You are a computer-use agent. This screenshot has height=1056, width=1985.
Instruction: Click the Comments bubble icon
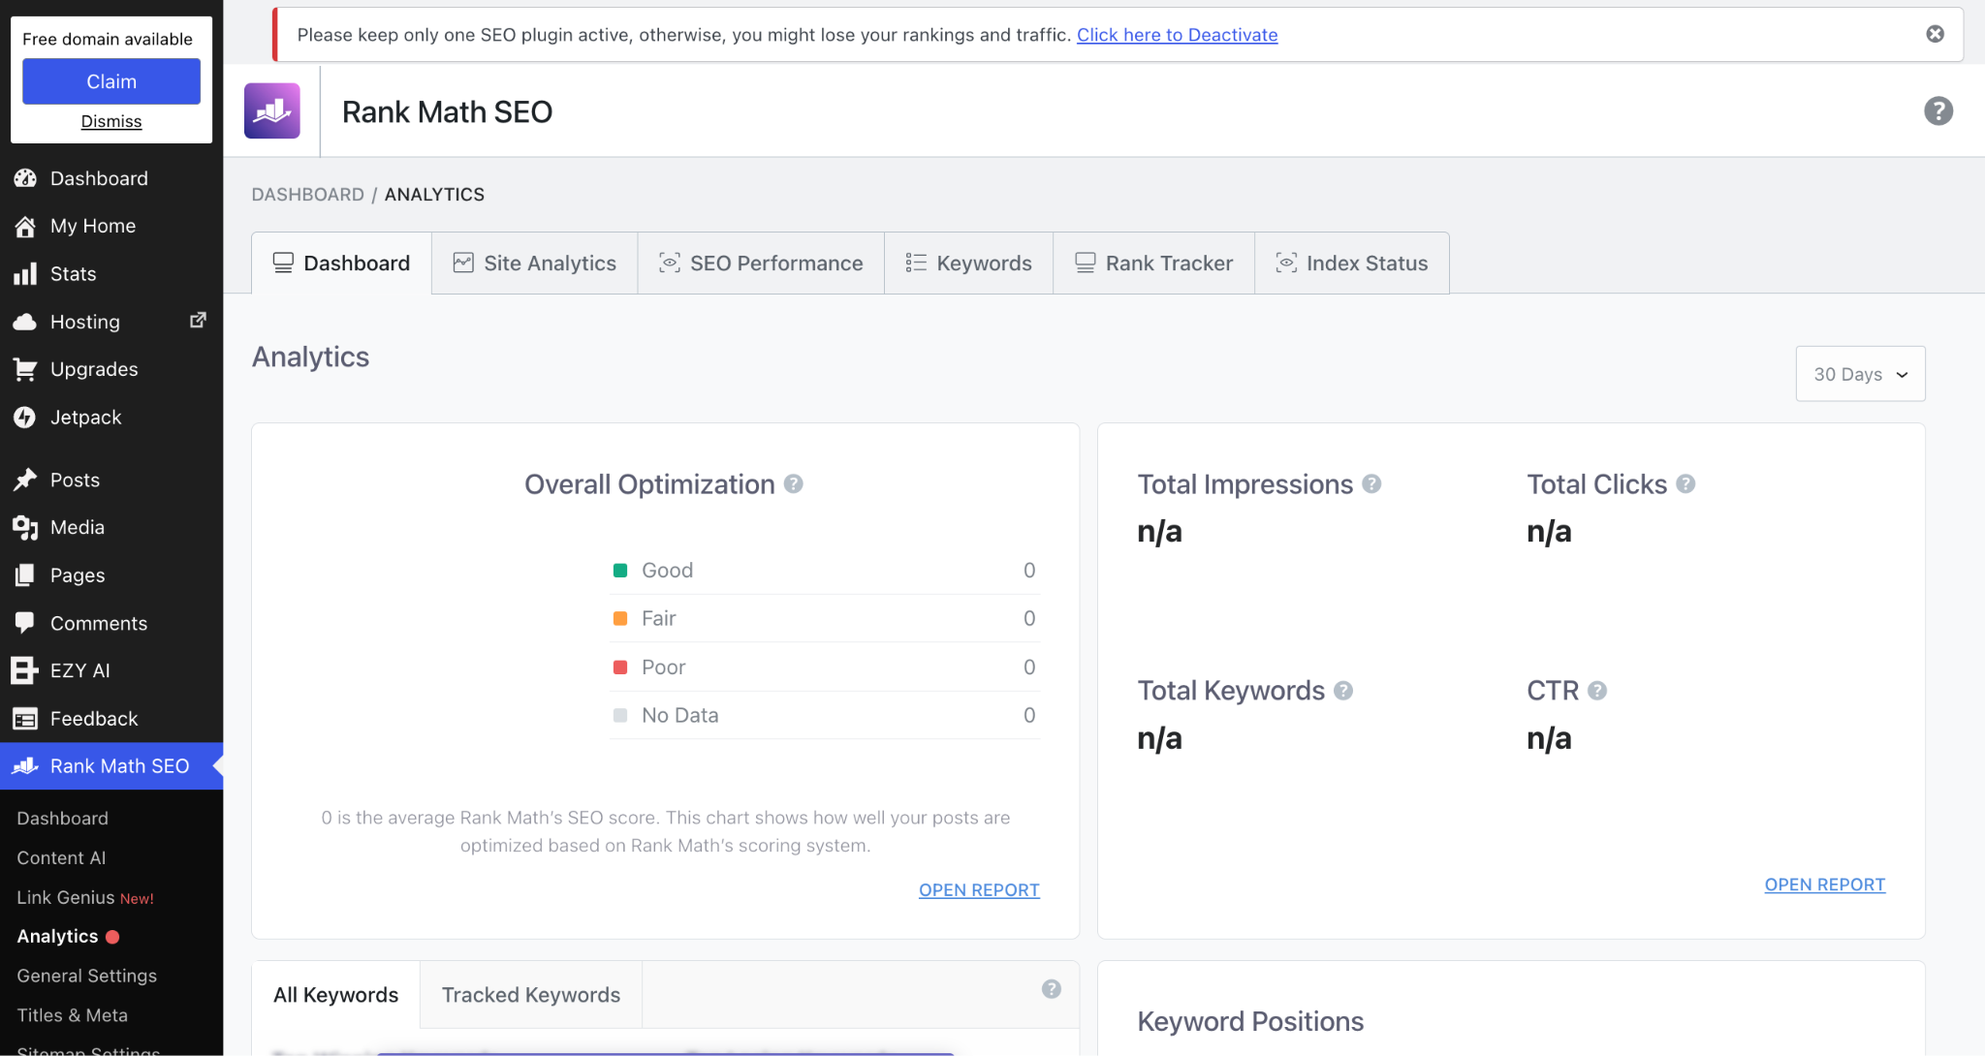pos(25,623)
